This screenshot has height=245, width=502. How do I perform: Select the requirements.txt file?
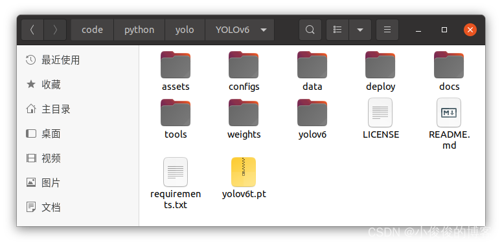point(176,183)
